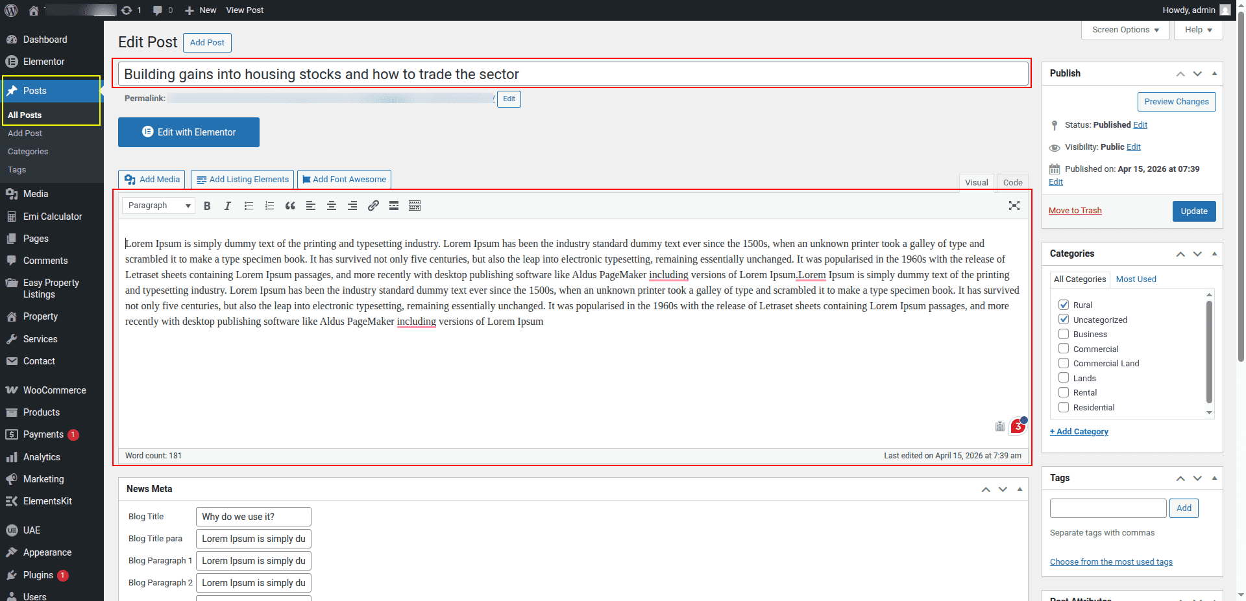Uncheck the Rural category
Viewport: 1246px width, 601px height.
tap(1064, 305)
